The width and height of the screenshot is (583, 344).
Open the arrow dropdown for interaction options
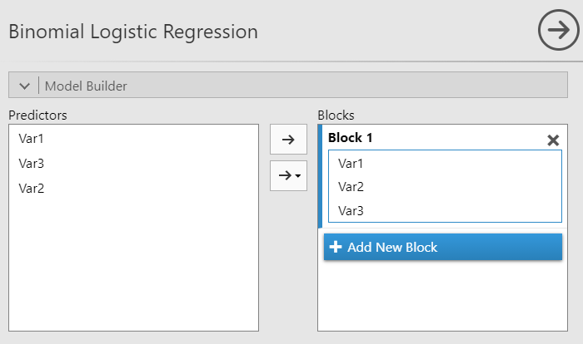[x=289, y=175]
